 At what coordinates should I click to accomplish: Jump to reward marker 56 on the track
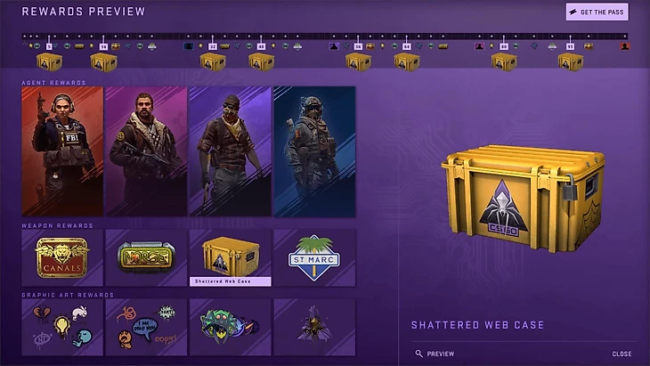click(358, 47)
